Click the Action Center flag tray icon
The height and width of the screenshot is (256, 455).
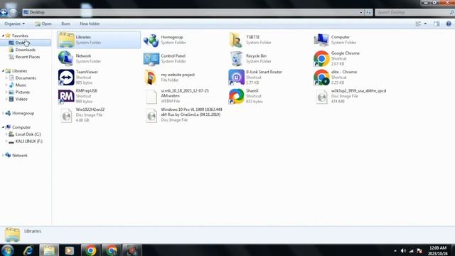(x=419, y=251)
